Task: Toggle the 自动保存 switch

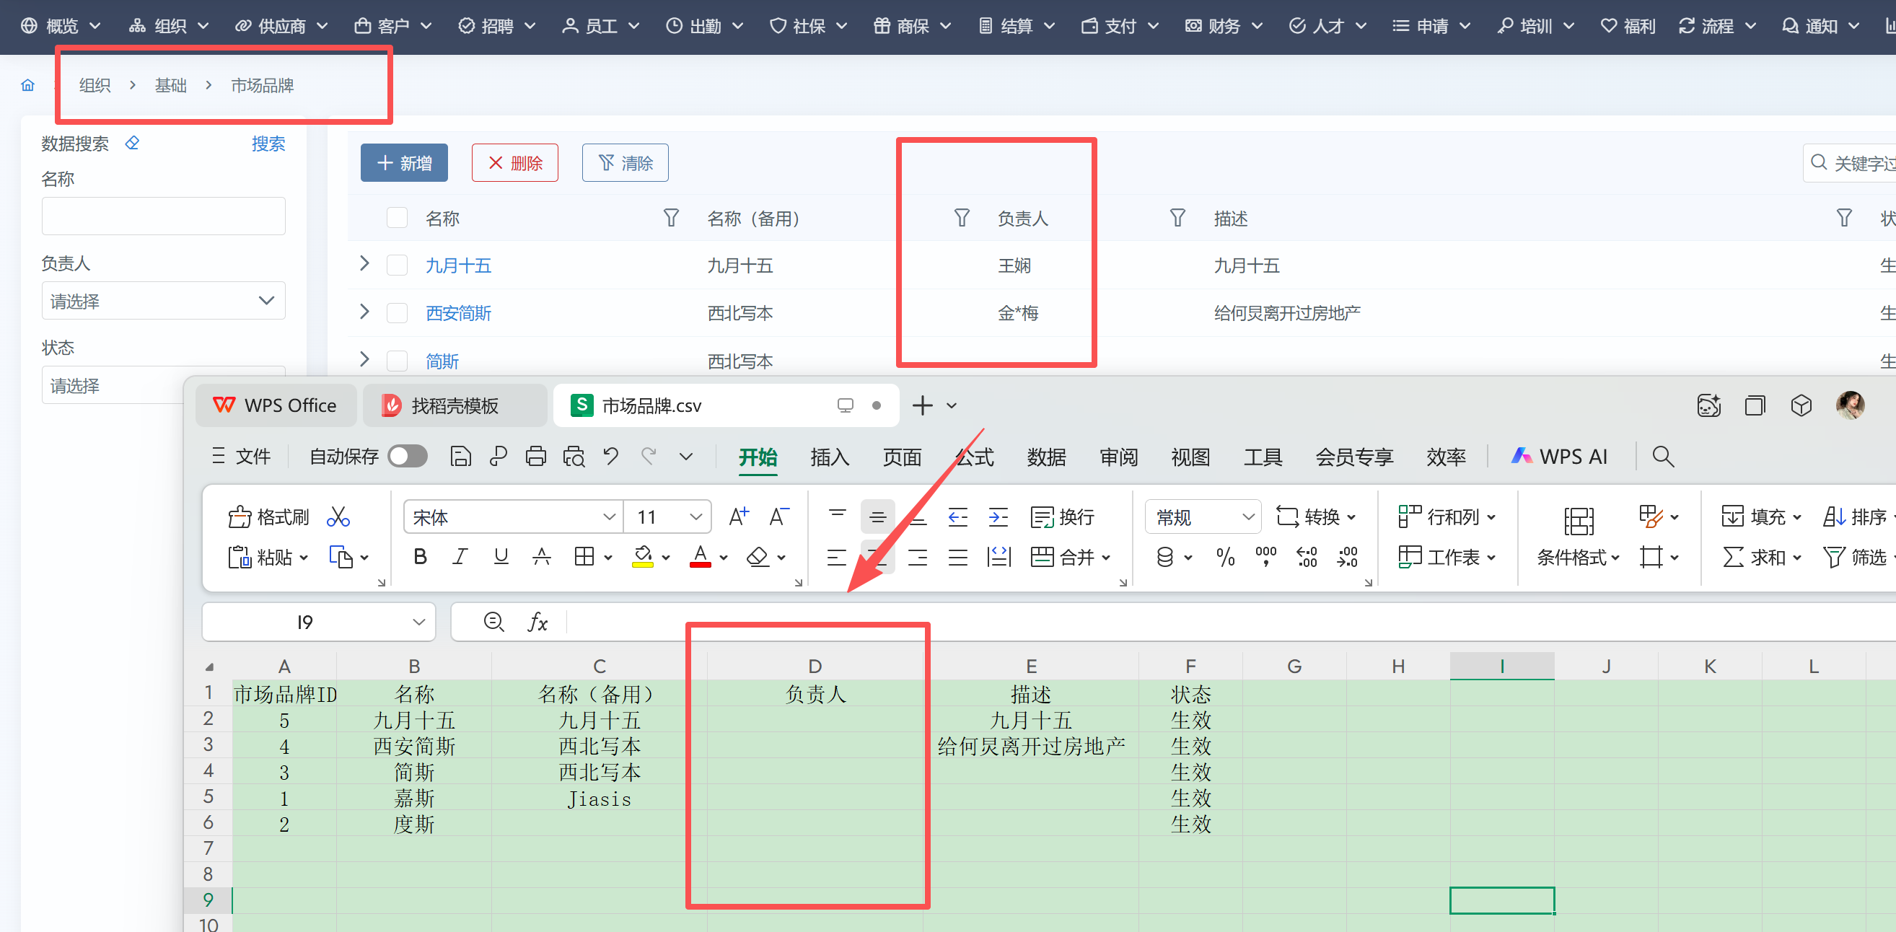Action: point(408,457)
